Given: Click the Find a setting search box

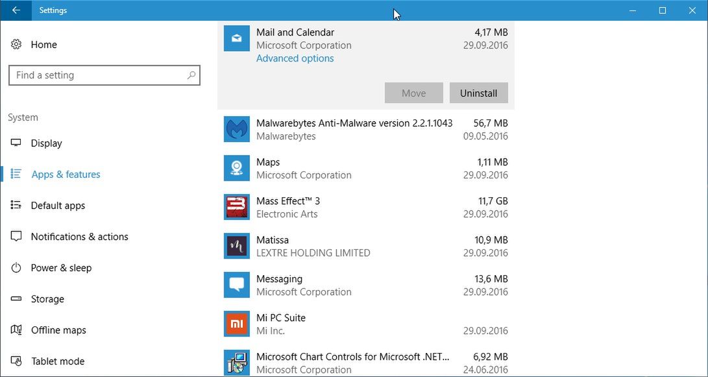Looking at the screenshot, I should (x=97, y=75).
